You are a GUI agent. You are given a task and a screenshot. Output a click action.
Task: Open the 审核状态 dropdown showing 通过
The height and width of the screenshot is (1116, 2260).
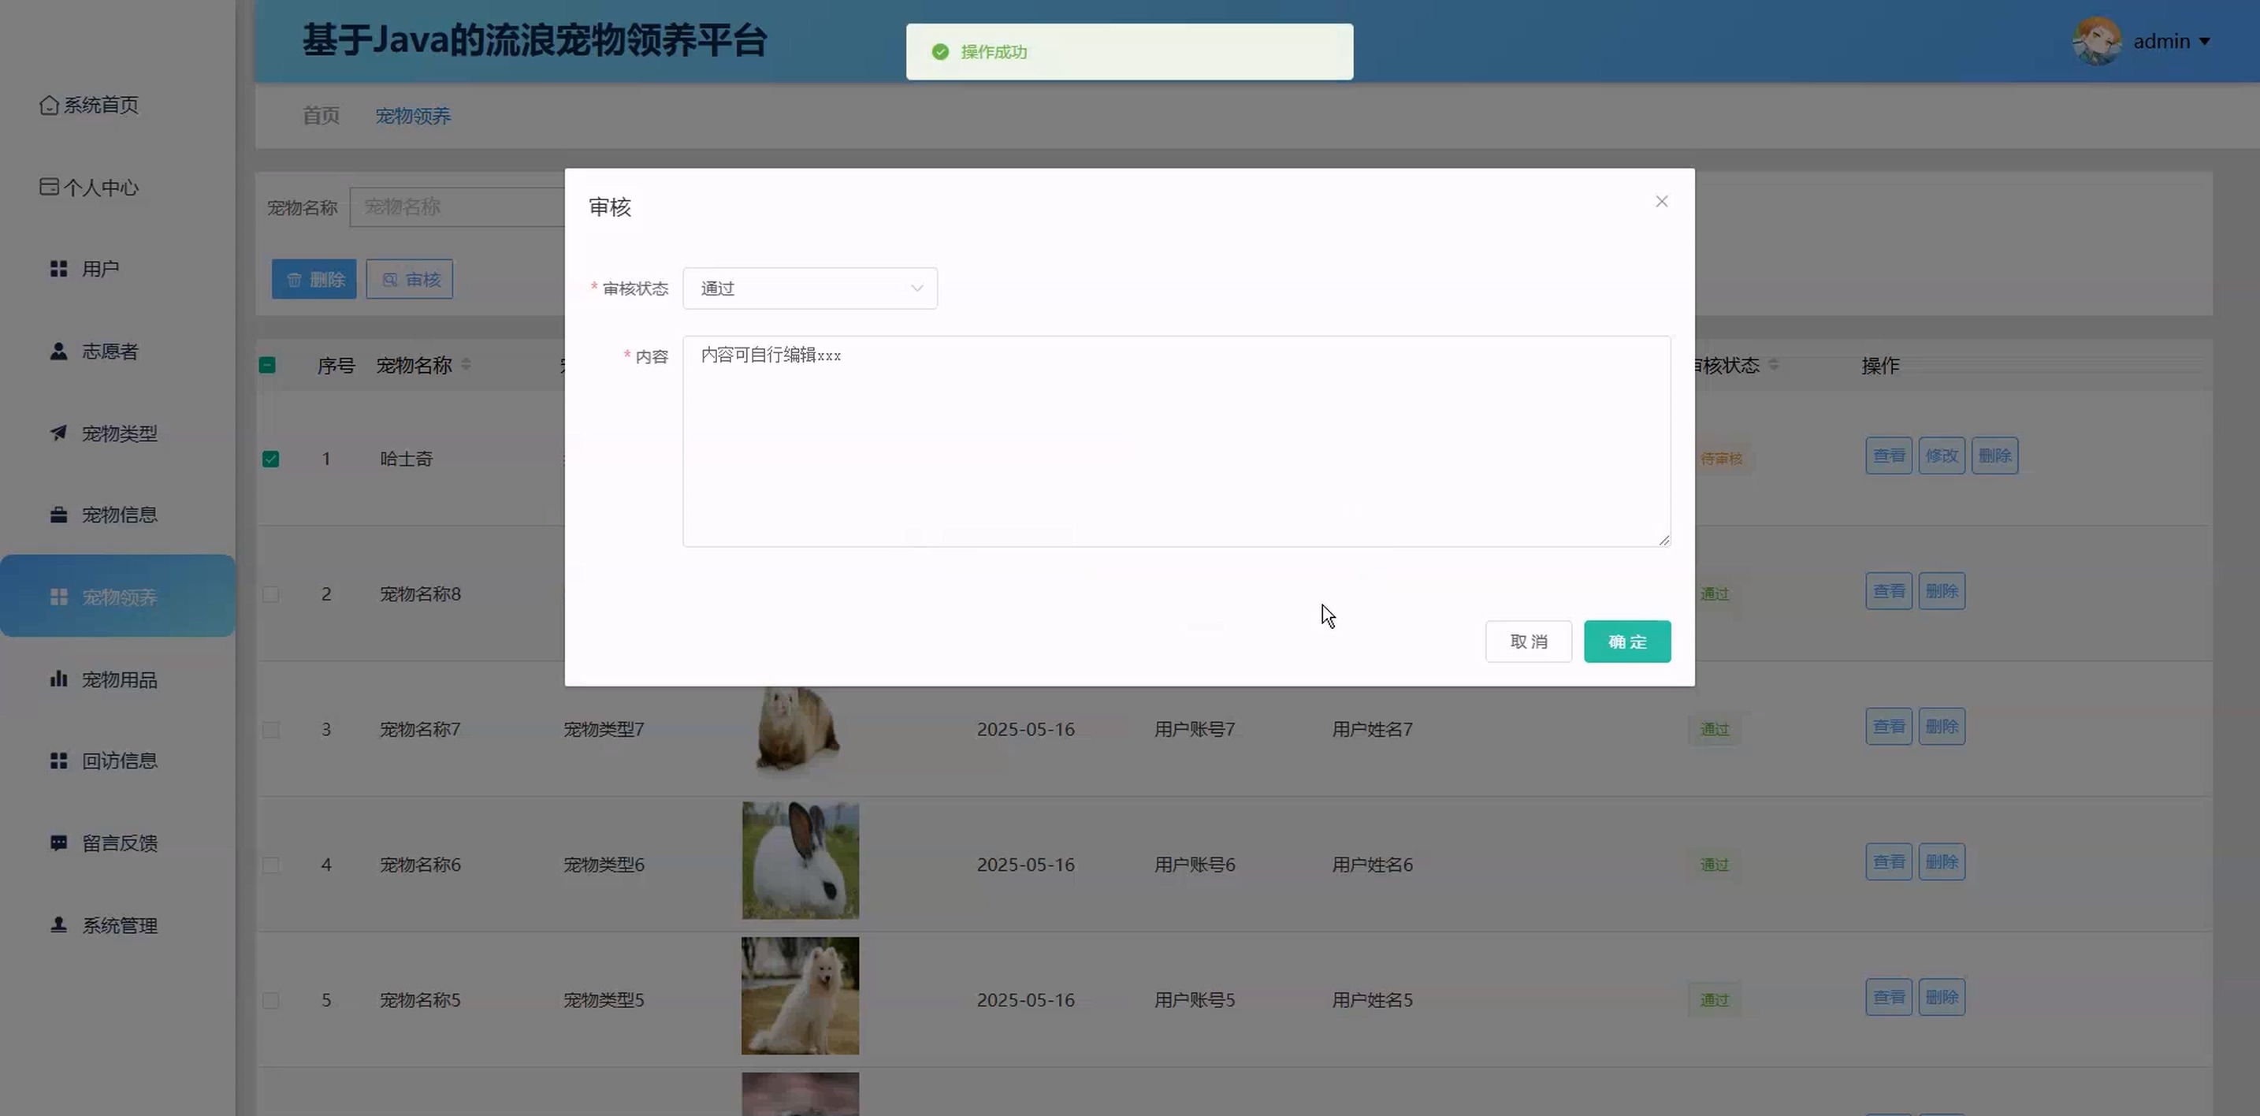809,288
